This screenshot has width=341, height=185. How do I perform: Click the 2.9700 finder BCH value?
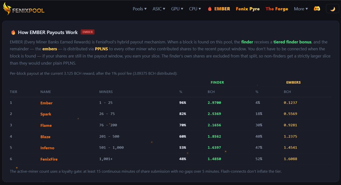click(214, 103)
